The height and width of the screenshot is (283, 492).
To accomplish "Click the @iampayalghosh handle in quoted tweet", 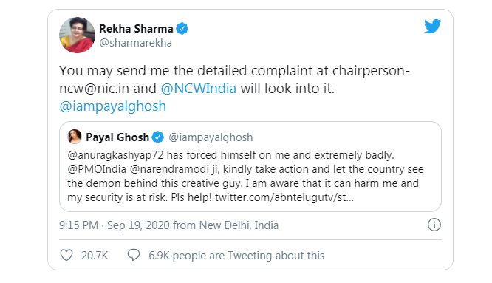I will point(211,137).
